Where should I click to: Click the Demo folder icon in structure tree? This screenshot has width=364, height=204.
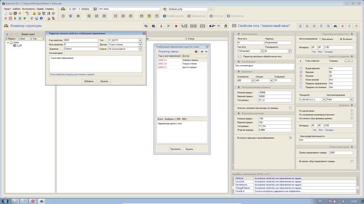[x=11, y=42]
